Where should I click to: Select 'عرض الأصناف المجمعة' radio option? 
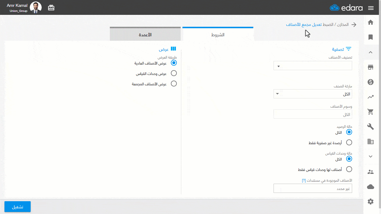[174, 84]
